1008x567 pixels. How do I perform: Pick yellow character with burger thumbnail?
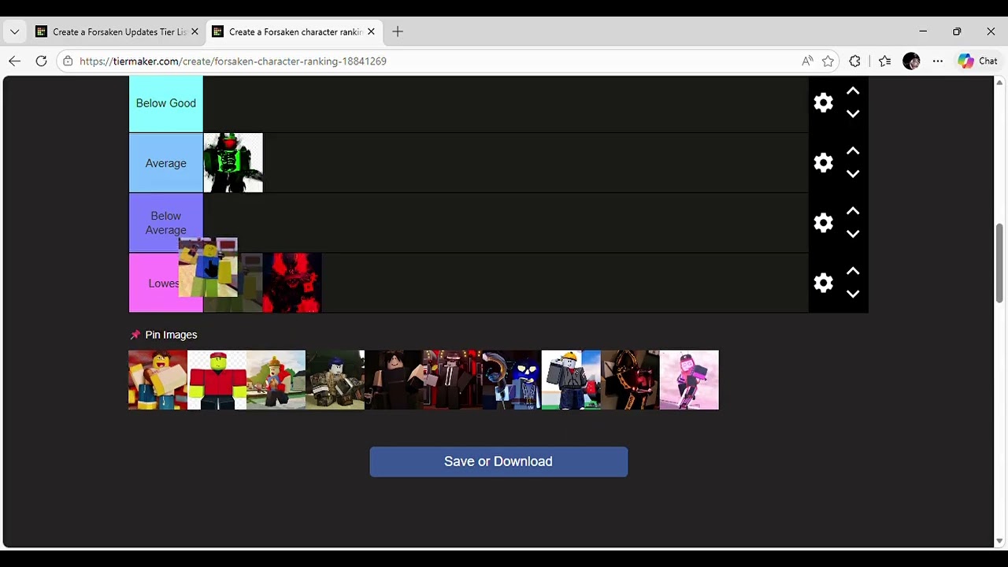click(x=157, y=380)
